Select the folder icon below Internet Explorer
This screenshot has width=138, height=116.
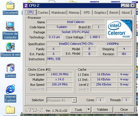(x=10, y=110)
